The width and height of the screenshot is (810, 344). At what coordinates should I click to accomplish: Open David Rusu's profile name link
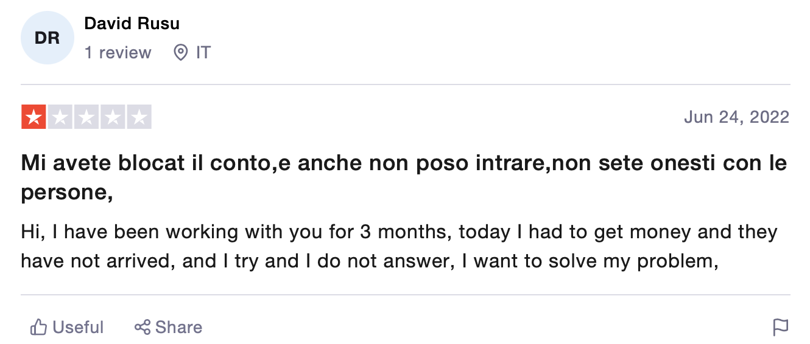point(132,24)
